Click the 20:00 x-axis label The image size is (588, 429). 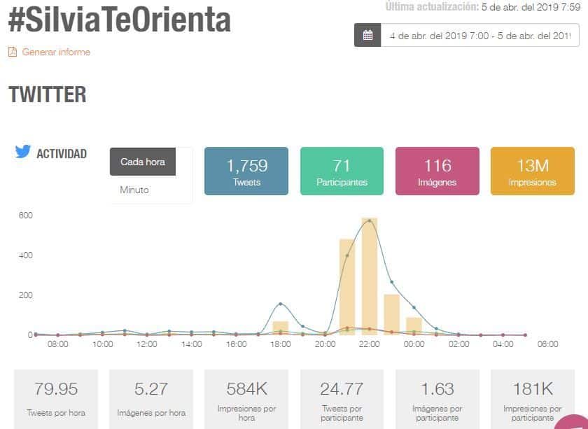click(x=325, y=344)
